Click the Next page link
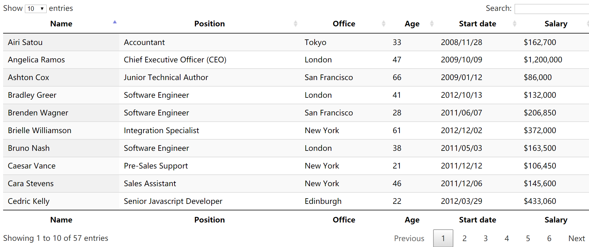 [576, 238]
